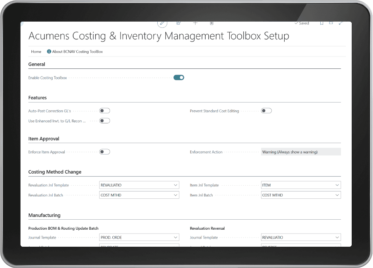373x268 pixels.
Task: Turn on Enforce Item Approval
Action: click(x=105, y=152)
